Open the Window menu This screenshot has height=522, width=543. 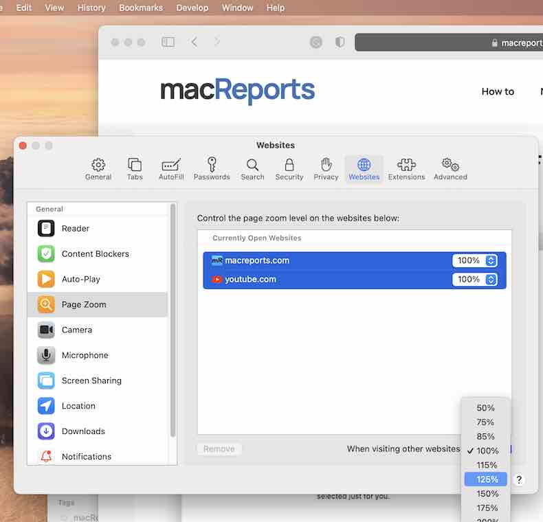pos(238,8)
